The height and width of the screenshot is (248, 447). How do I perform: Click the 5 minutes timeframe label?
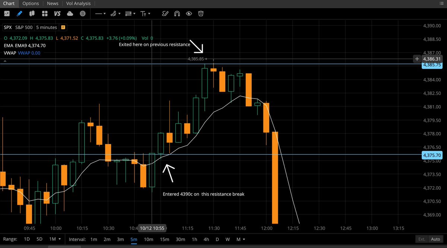47,27
